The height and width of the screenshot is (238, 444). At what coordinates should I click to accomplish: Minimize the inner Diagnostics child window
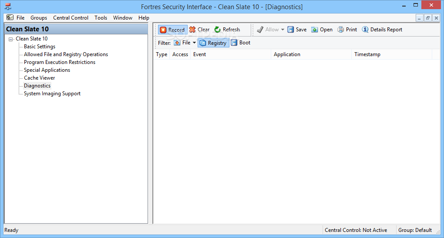(x=419, y=18)
